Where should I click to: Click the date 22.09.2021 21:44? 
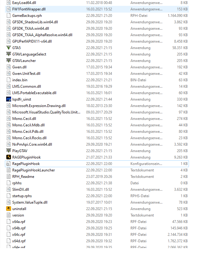[x=99, y=99]
